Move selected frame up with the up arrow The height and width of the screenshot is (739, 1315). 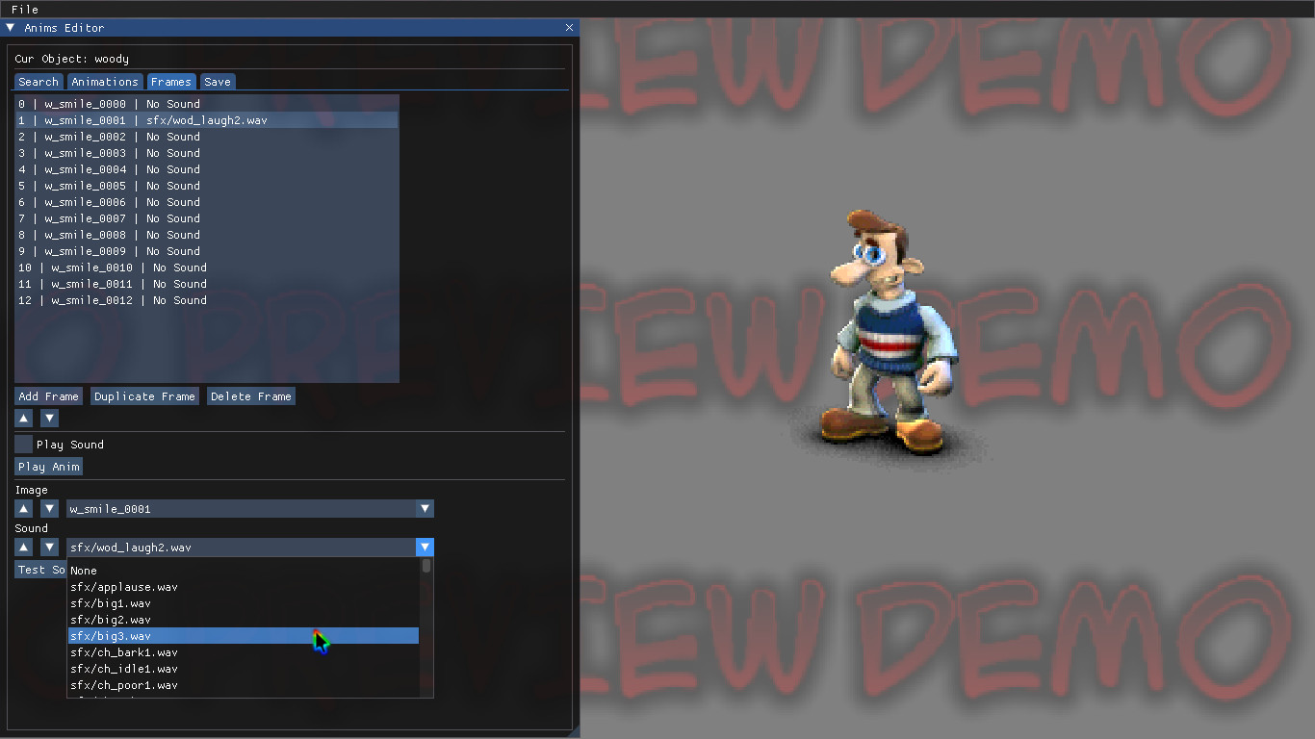(x=22, y=418)
